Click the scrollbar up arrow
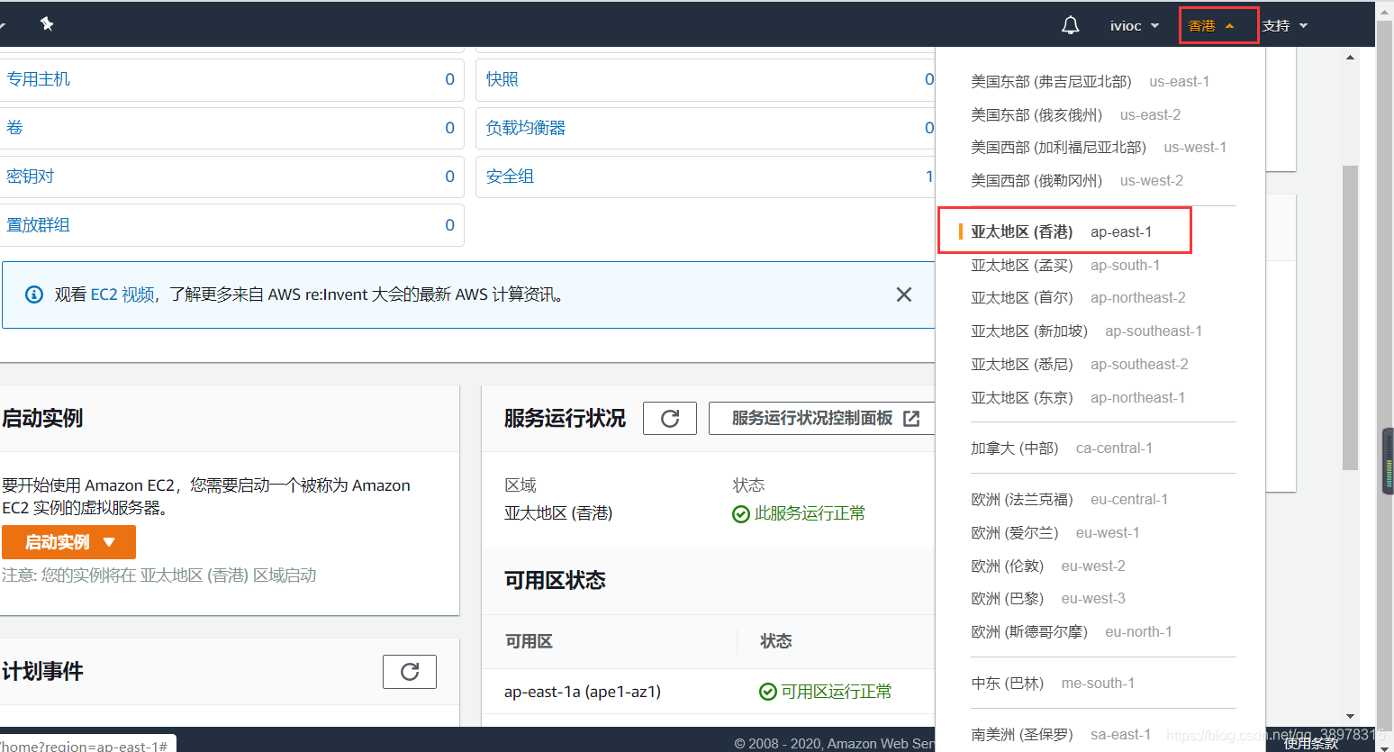This screenshot has height=752, width=1394. 1350,58
